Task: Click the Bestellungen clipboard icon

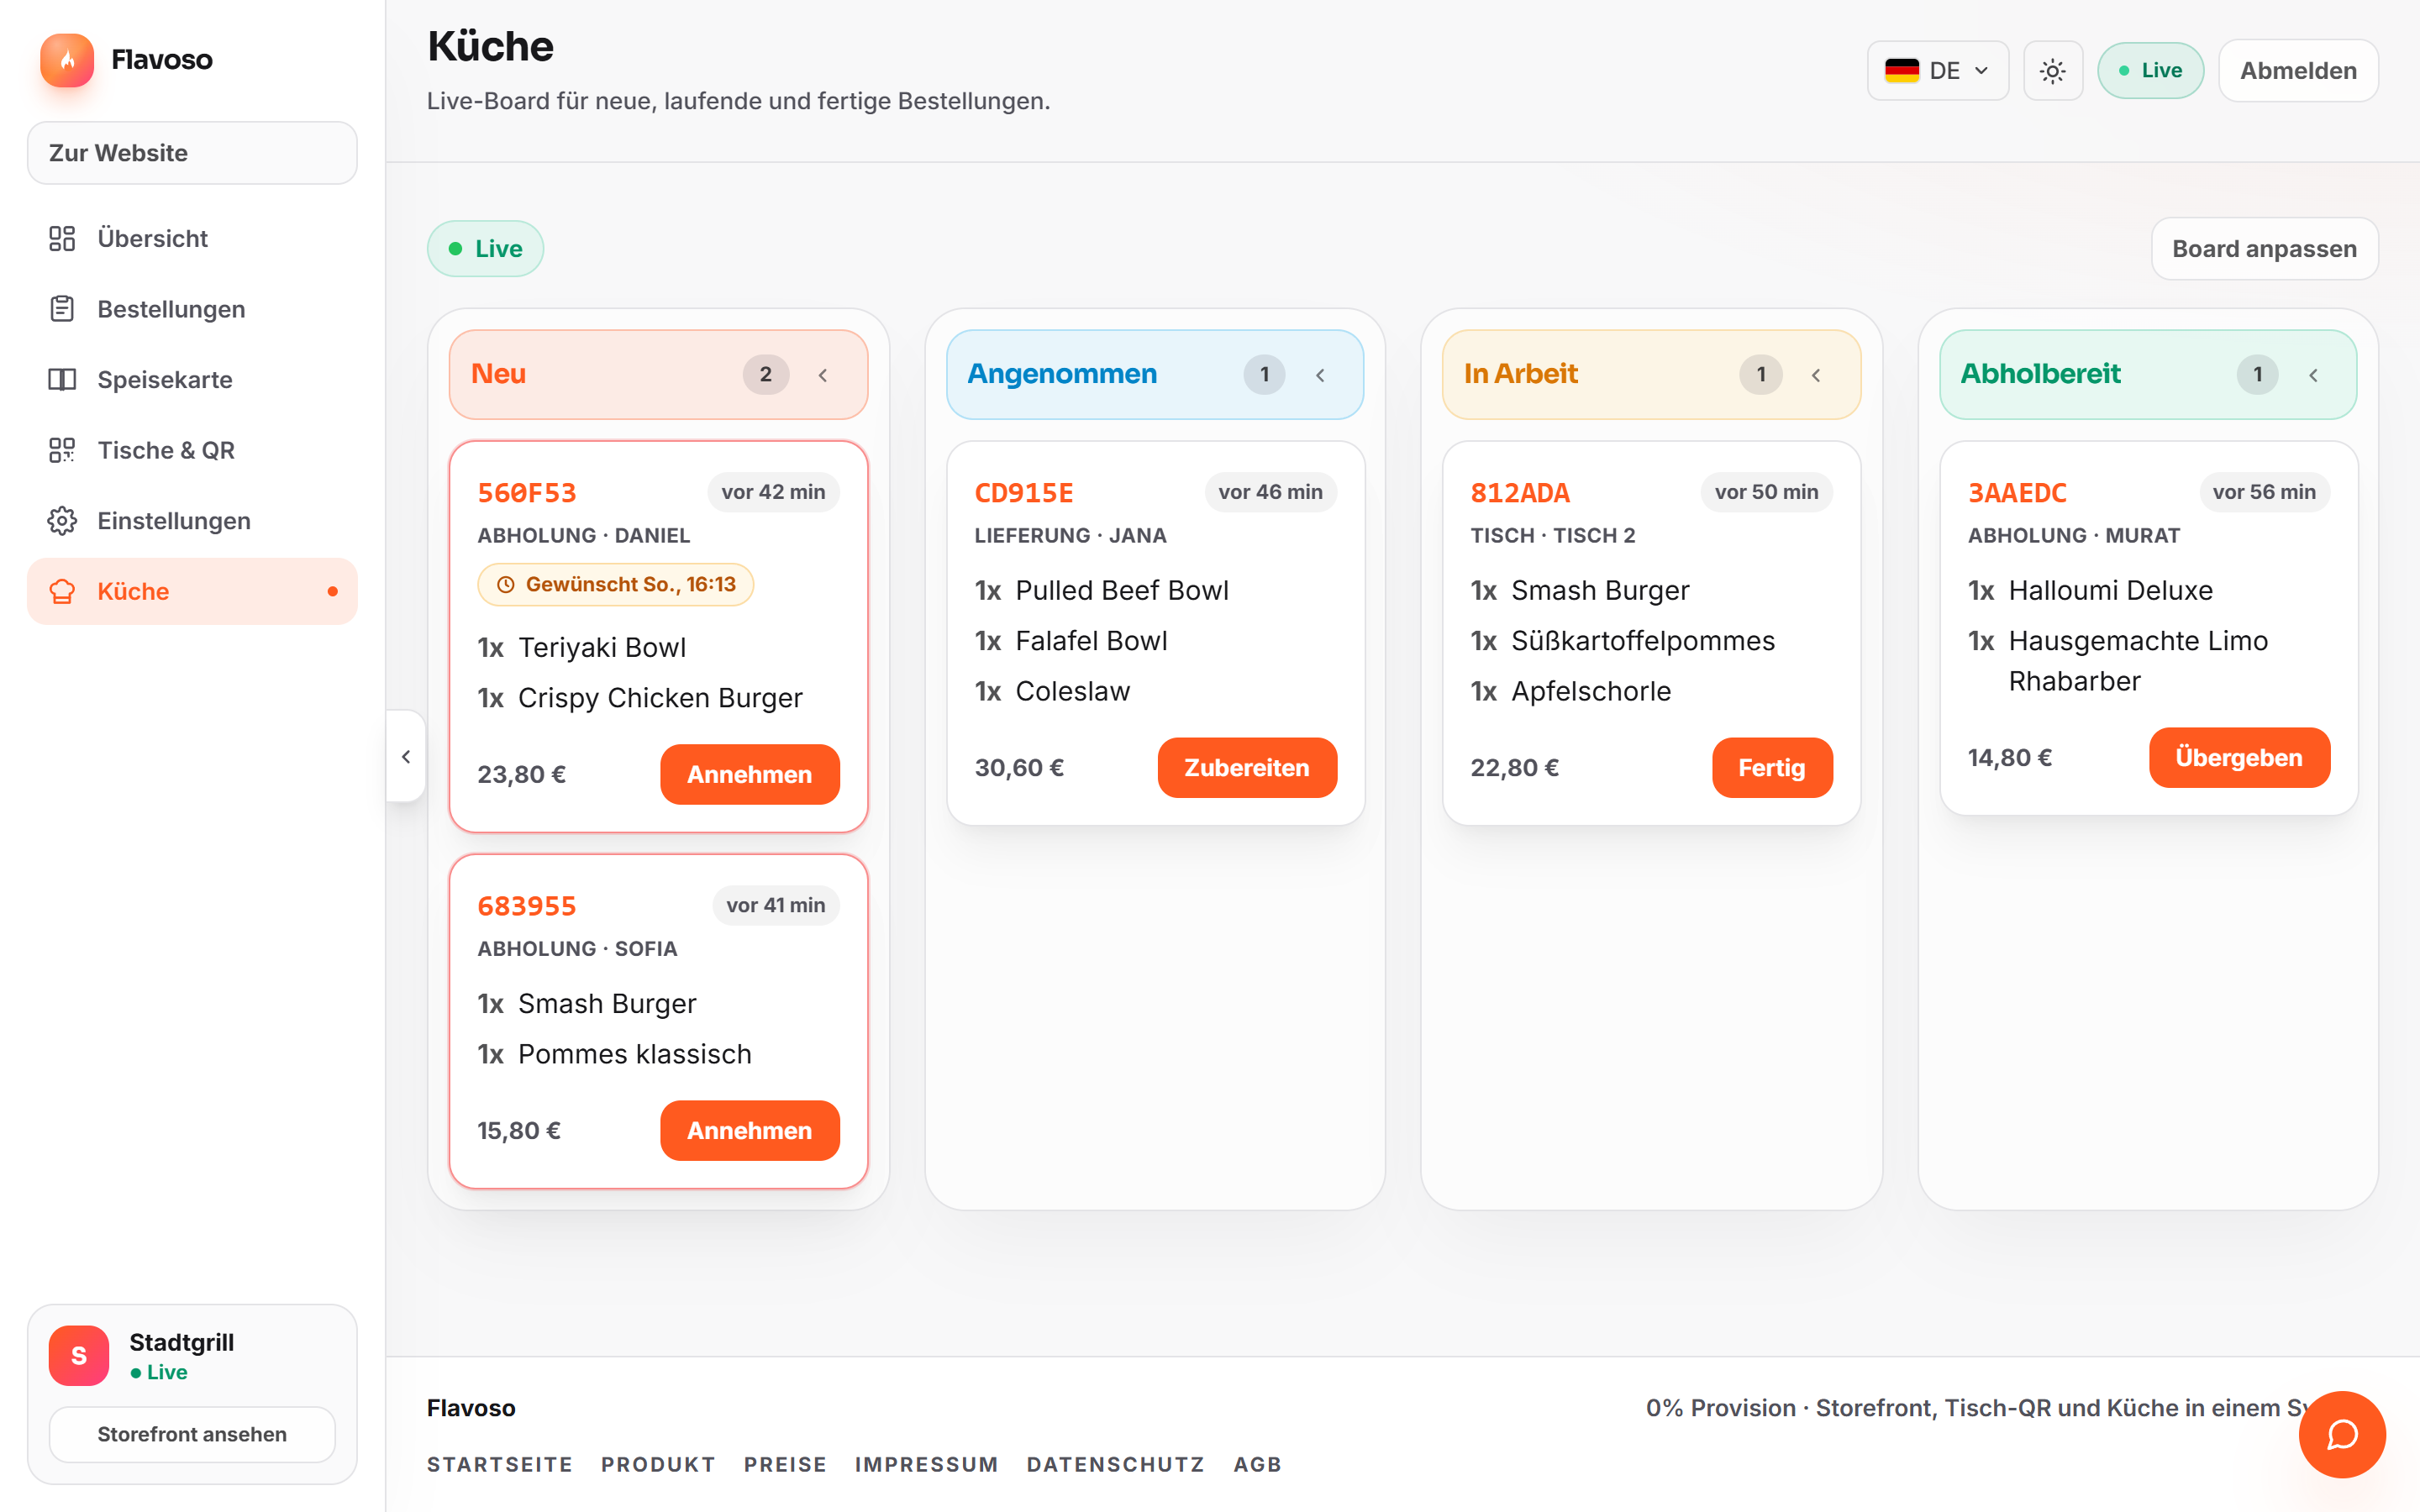Action: 62,309
